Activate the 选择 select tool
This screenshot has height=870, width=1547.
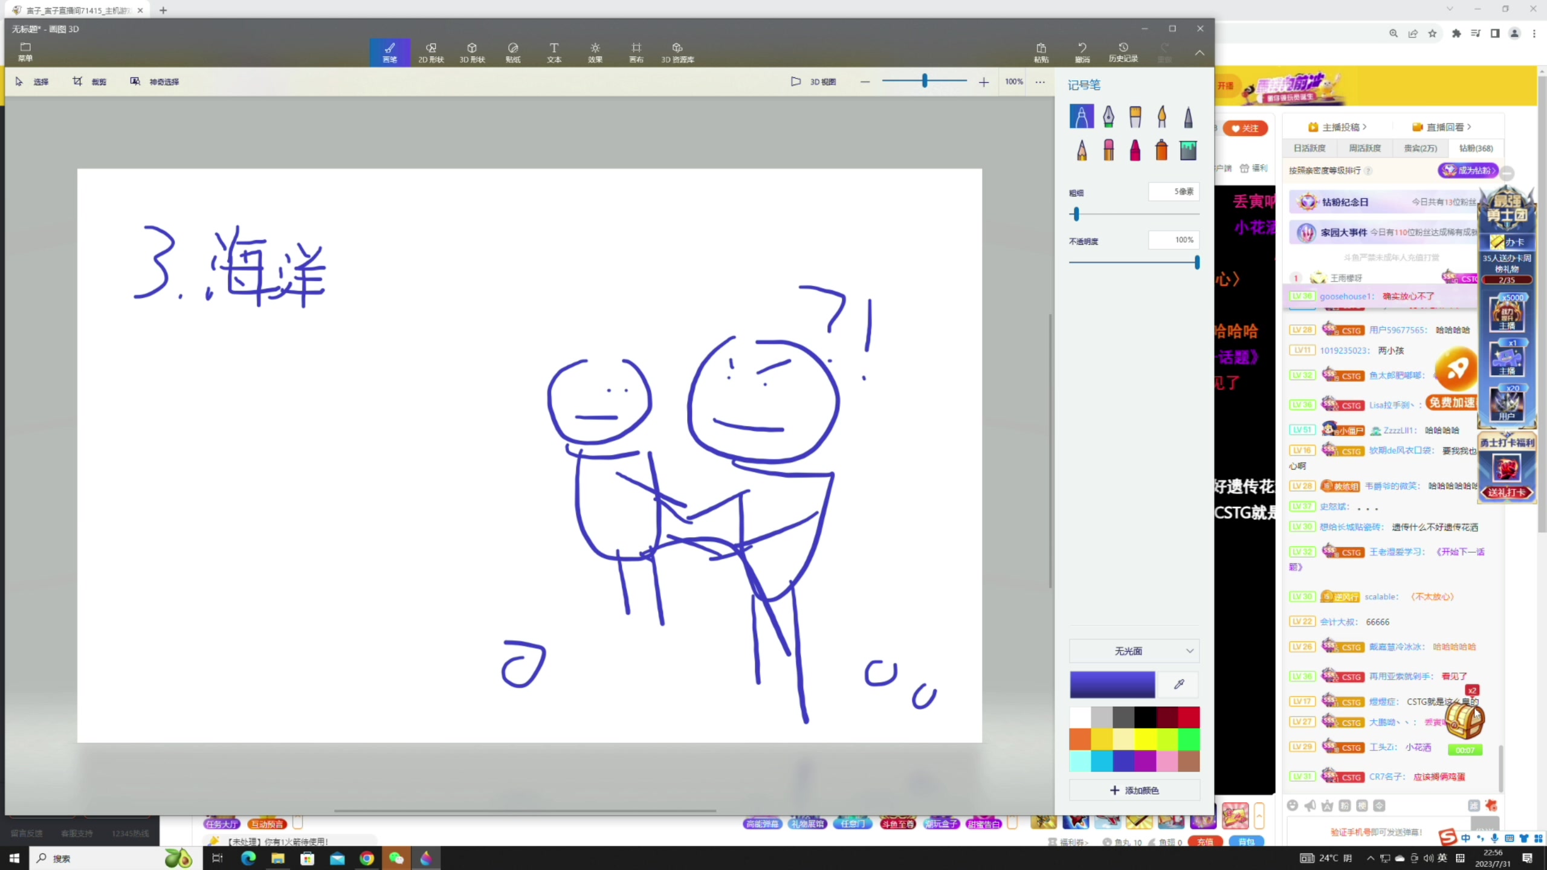tap(32, 82)
